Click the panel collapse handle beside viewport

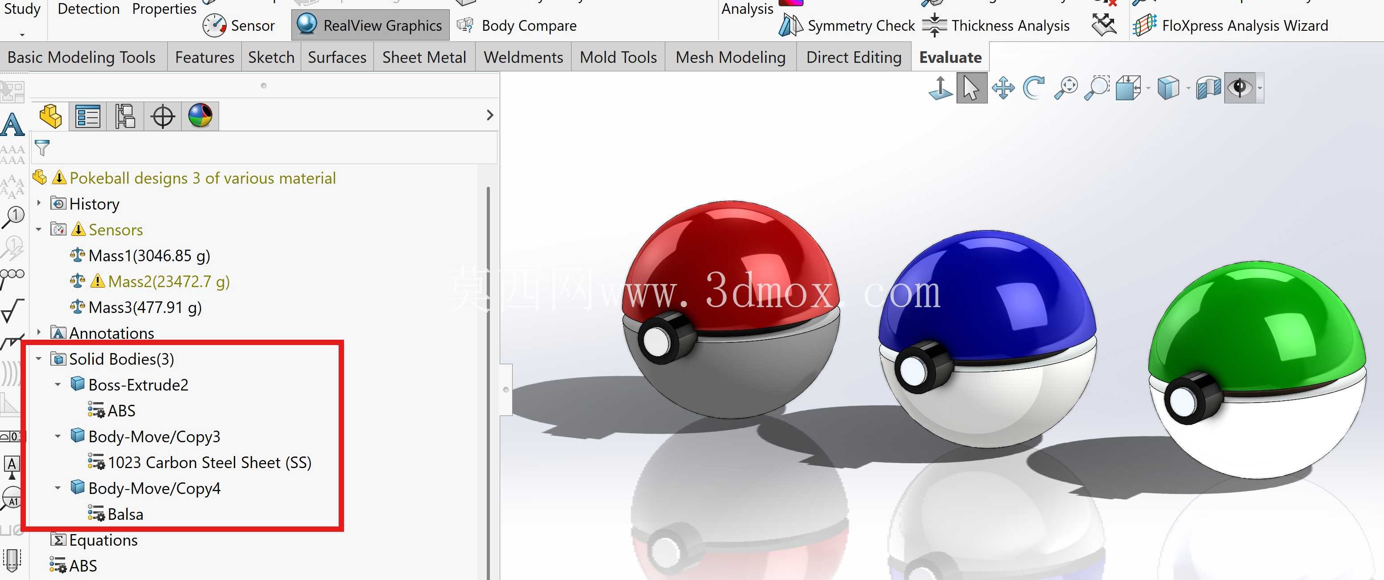tap(506, 389)
